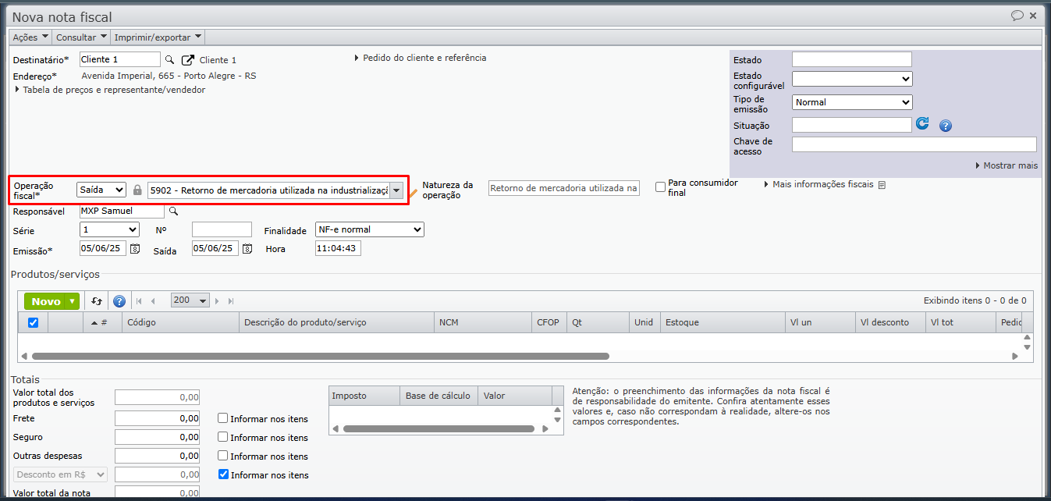Open the 200 items per page dropdown

pos(190,300)
